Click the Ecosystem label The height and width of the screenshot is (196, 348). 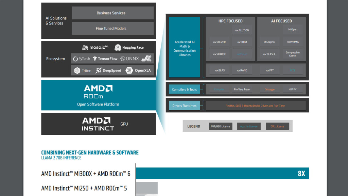[x=55, y=59]
